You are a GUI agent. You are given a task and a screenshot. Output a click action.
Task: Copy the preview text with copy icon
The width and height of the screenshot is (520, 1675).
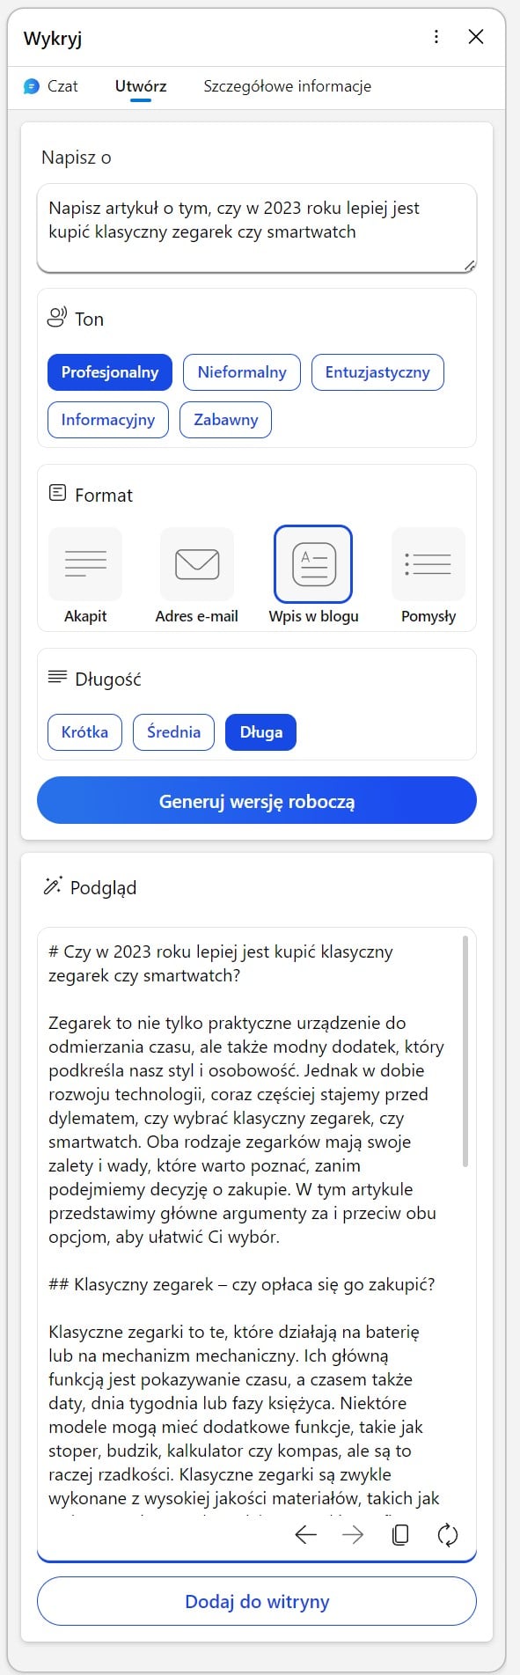[x=400, y=1535]
